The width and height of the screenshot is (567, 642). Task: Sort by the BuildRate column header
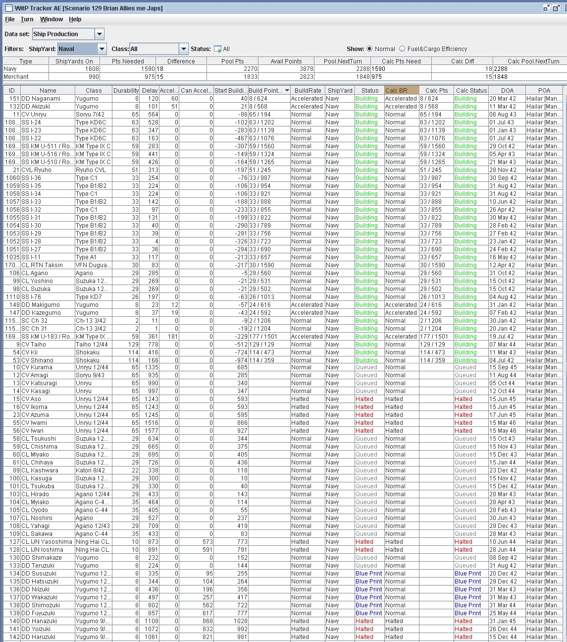click(x=308, y=91)
